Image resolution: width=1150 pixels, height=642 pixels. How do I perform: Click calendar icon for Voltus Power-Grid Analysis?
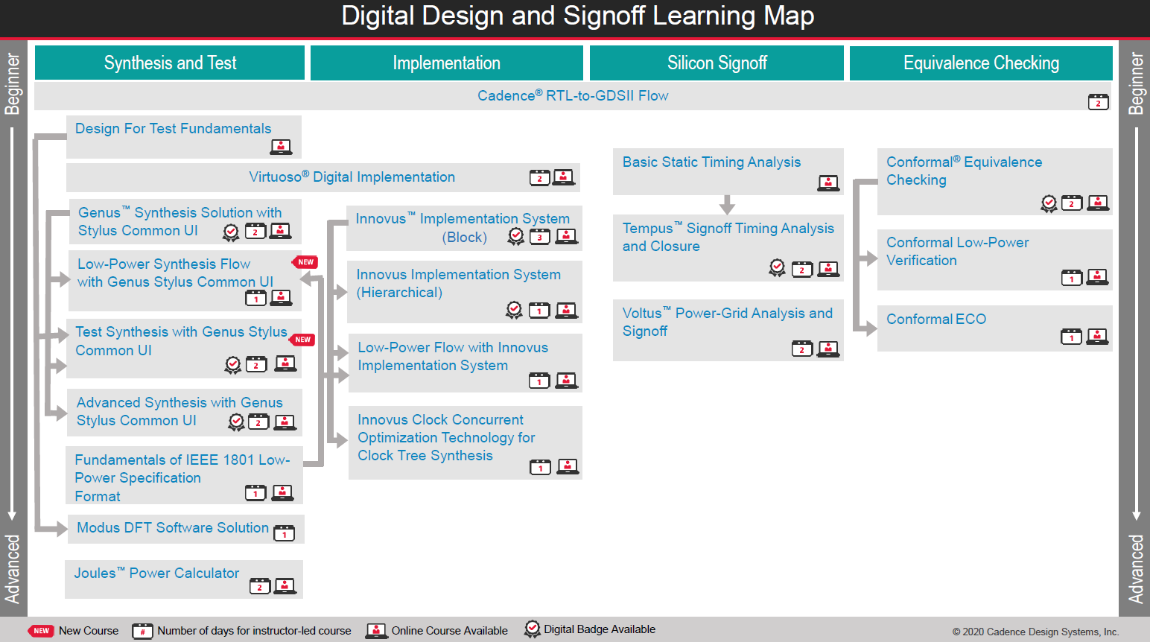coord(802,349)
